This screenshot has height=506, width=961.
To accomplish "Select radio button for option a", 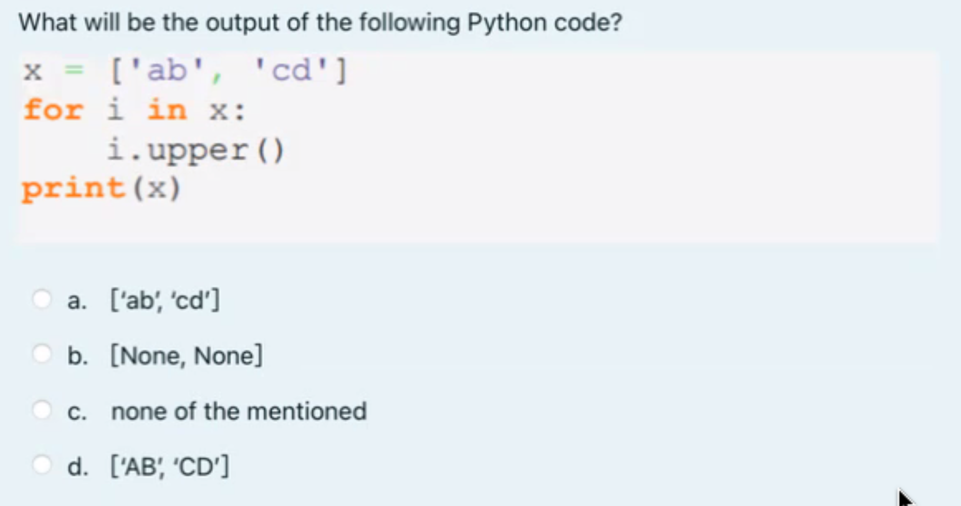I will point(42,299).
